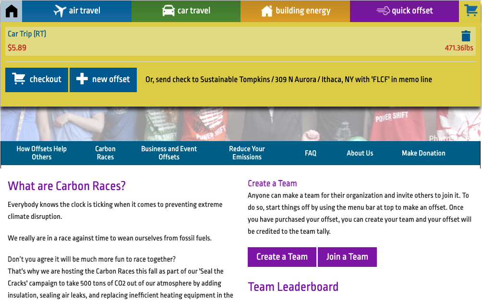Select the Car Trip (RT) item title
The width and height of the screenshot is (482, 300).
[27, 34]
